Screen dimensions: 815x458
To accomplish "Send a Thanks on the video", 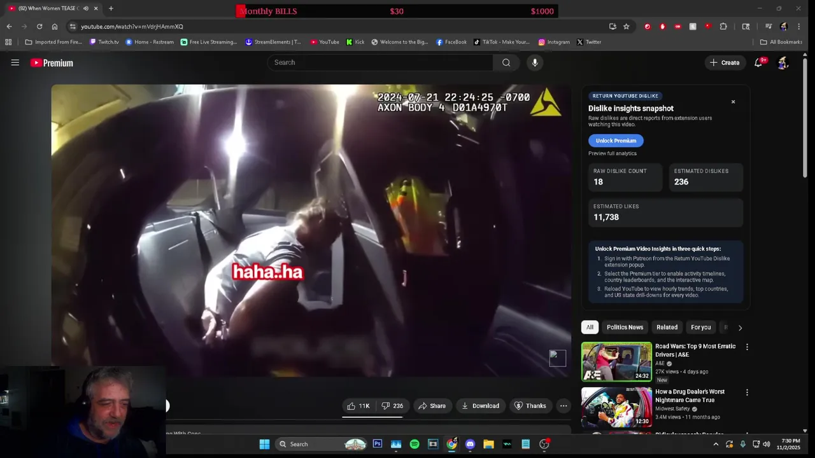I will pyautogui.click(x=530, y=406).
